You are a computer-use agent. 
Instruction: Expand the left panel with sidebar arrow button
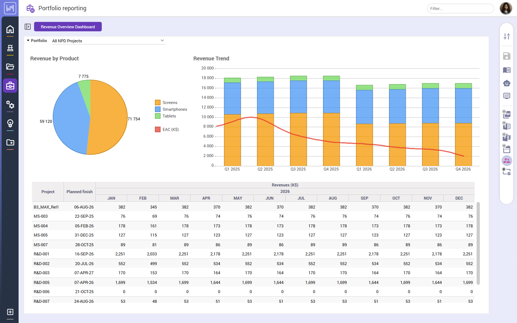28,26
